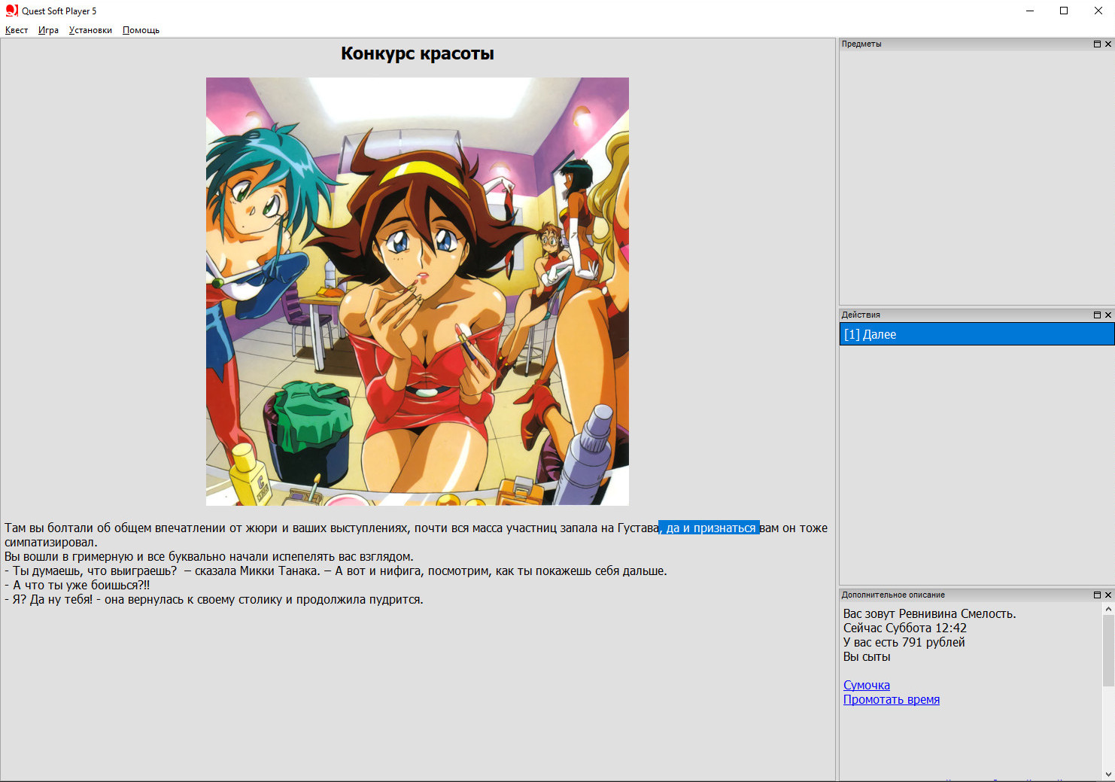Click the text 'Сейчас Суббота 12:42'

(x=904, y=628)
